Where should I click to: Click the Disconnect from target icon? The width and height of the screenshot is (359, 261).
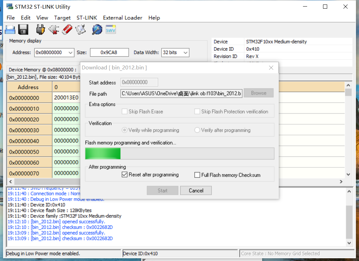(x=54, y=29)
